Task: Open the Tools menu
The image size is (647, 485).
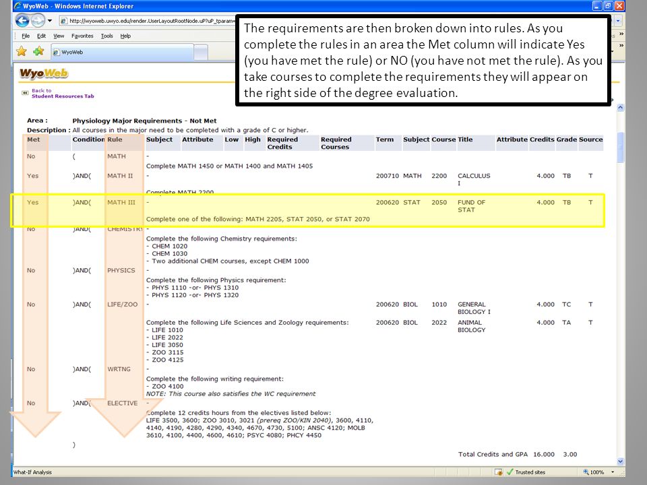Action: [107, 36]
